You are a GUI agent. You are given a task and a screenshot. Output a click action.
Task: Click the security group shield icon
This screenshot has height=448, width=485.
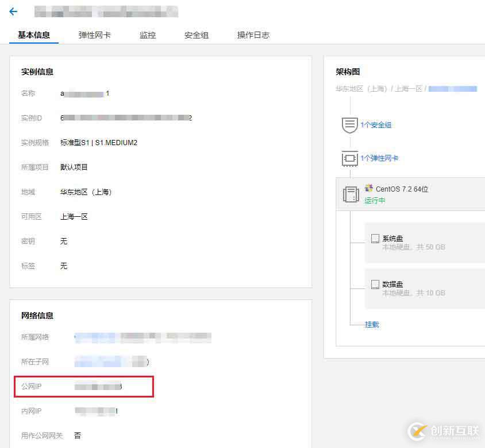(349, 125)
